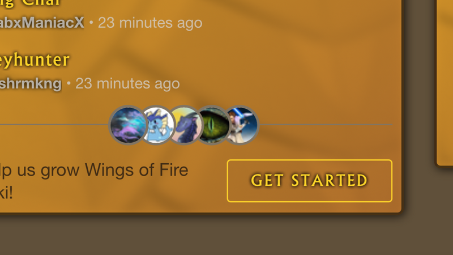
Task: Open the abxManiacX user profile
Action: [x=42, y=23]
